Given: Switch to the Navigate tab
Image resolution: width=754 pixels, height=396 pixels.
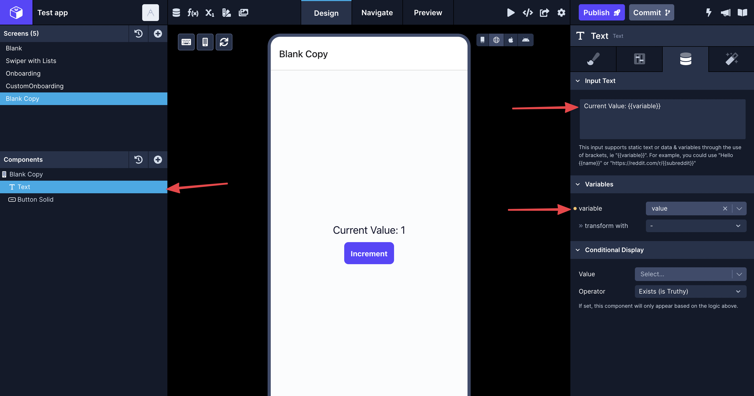Looking at the screenshot, I should tap(377, 13).
